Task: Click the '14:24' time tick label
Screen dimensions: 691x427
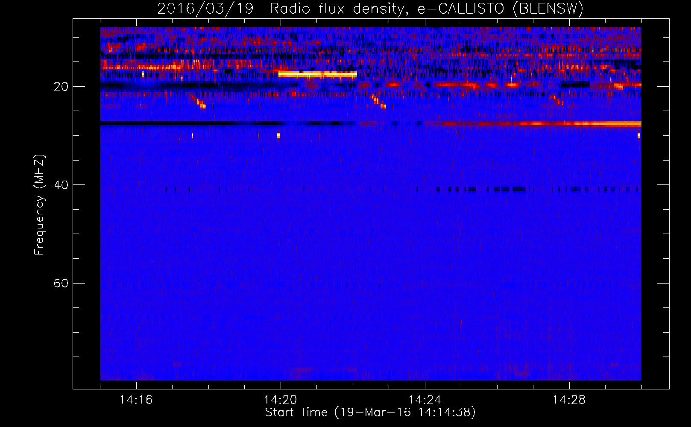Action: pyautogui.click(x=425, y=400)
